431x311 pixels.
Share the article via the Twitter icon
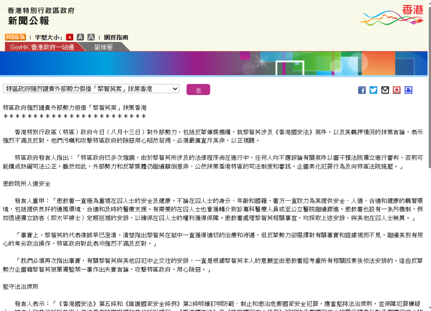[373, 90]
